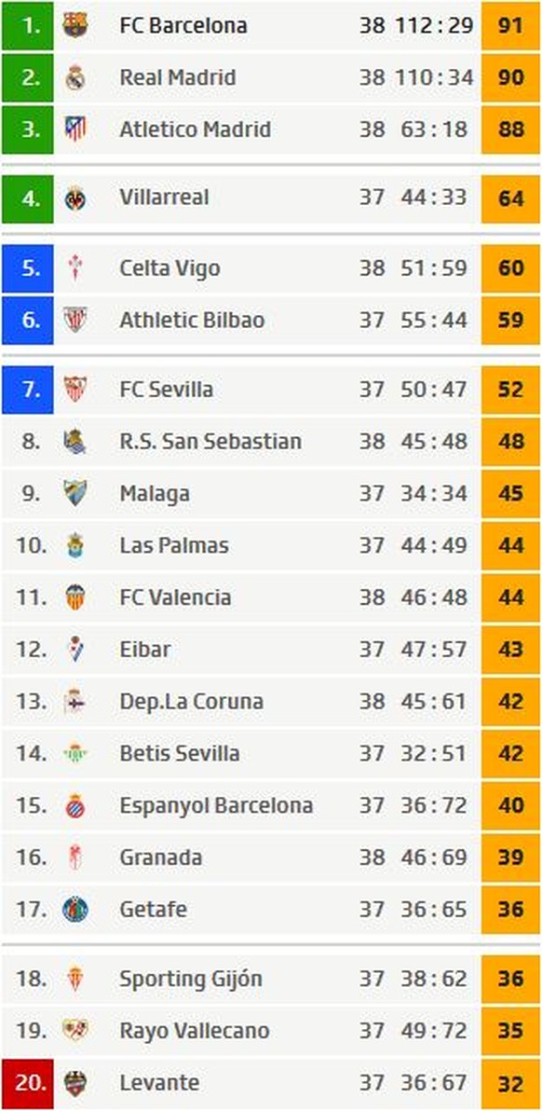This screenshot has height=1111, width=542.
Task: Open Rayo Vallecano team link
Action: pos(195,1031)
